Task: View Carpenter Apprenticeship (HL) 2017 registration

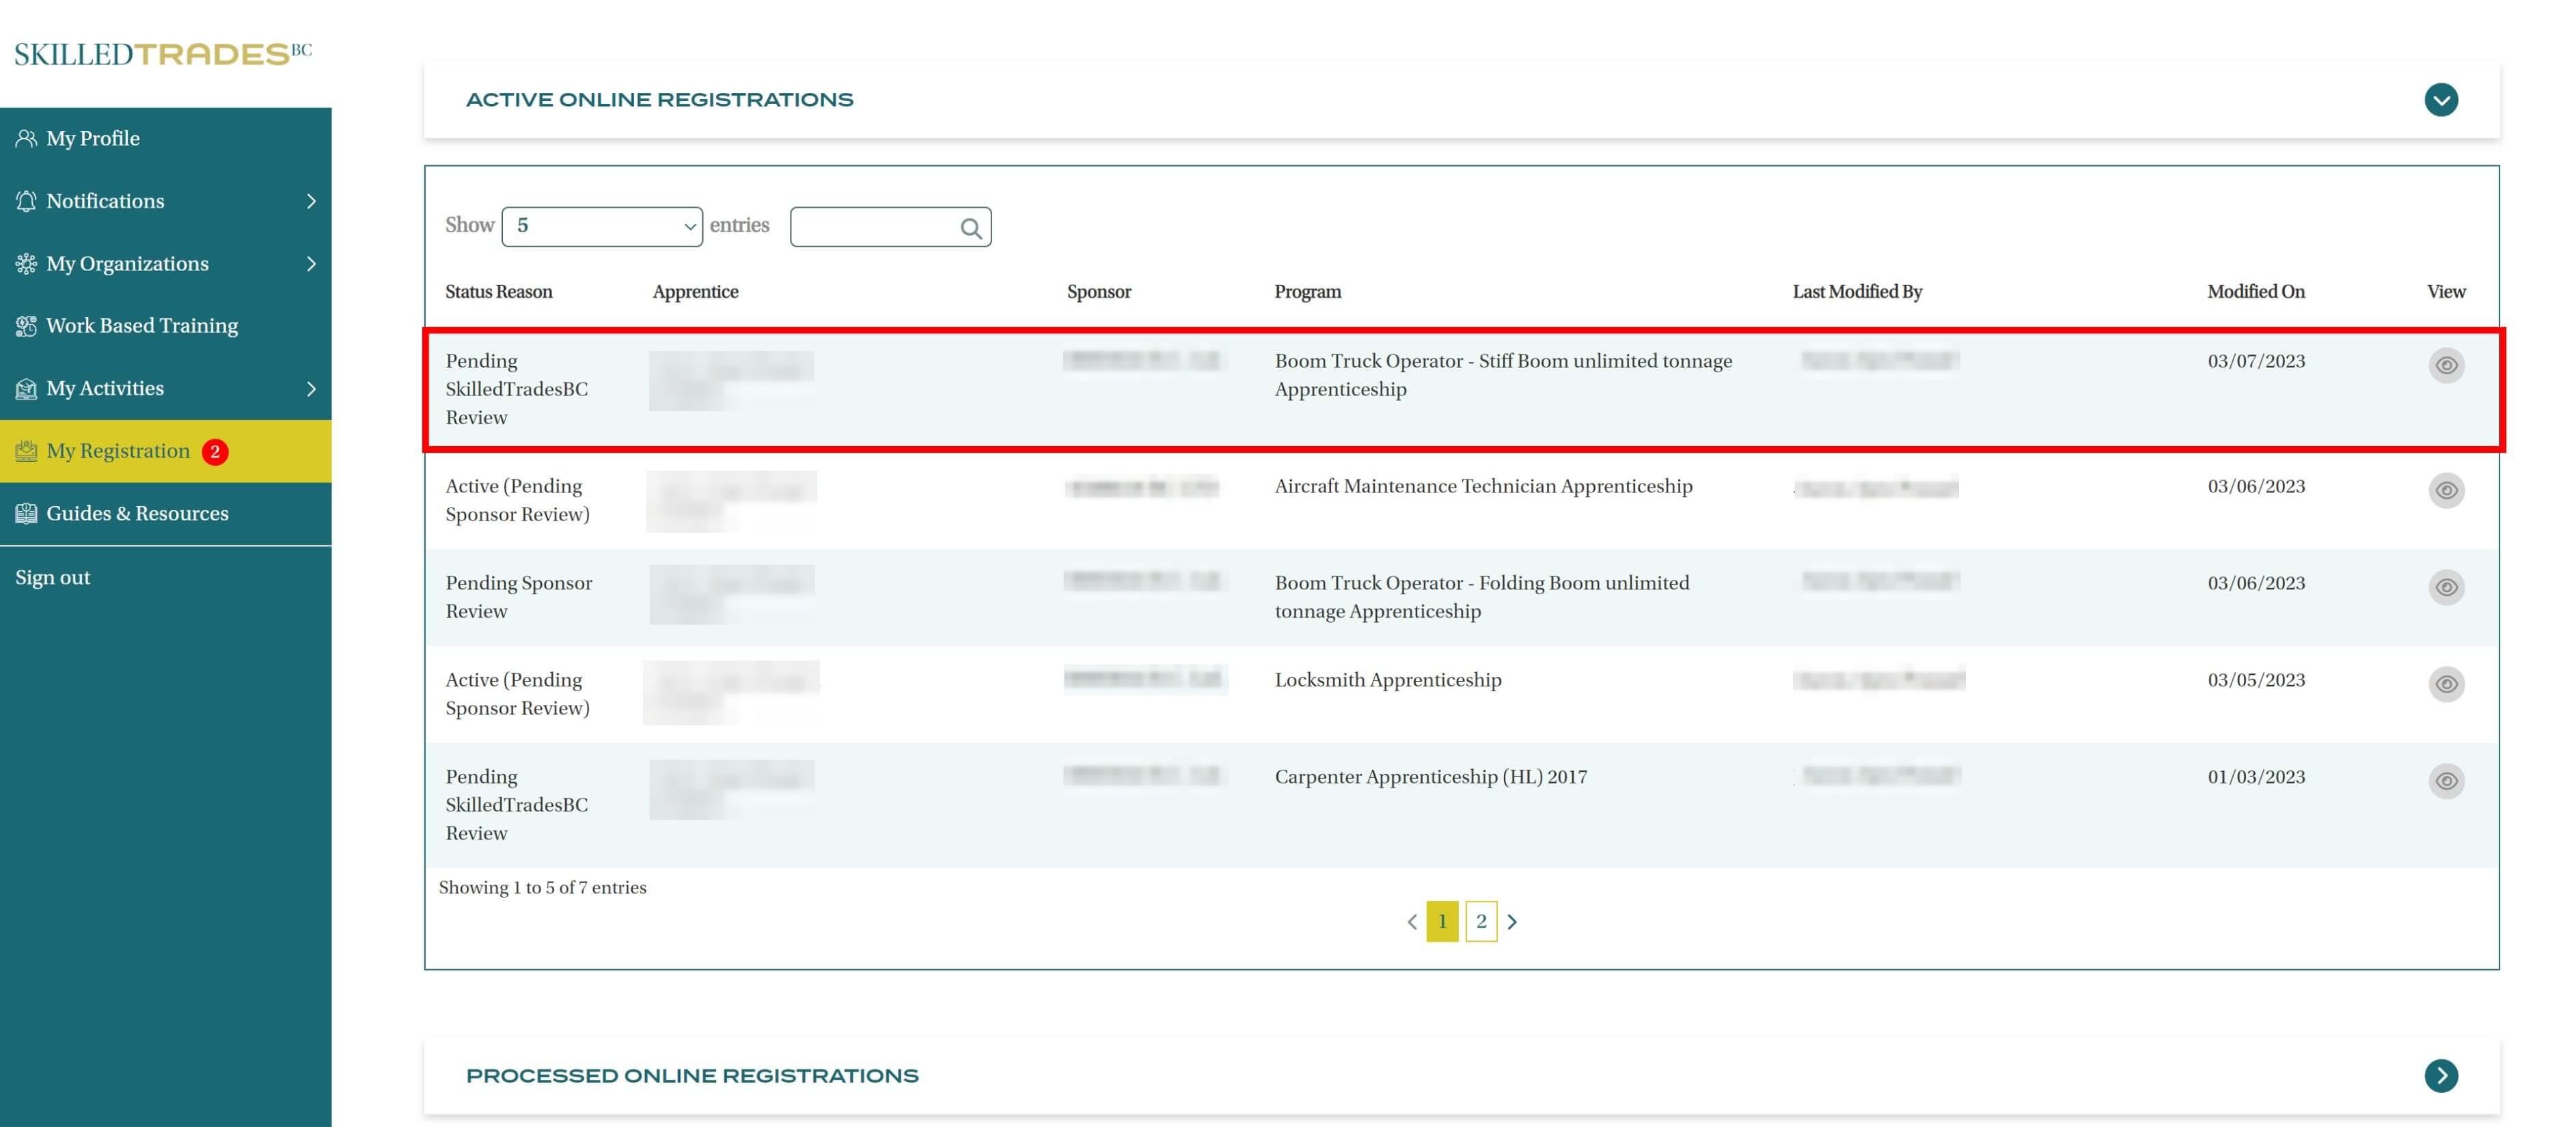Action: point(2446,781)
